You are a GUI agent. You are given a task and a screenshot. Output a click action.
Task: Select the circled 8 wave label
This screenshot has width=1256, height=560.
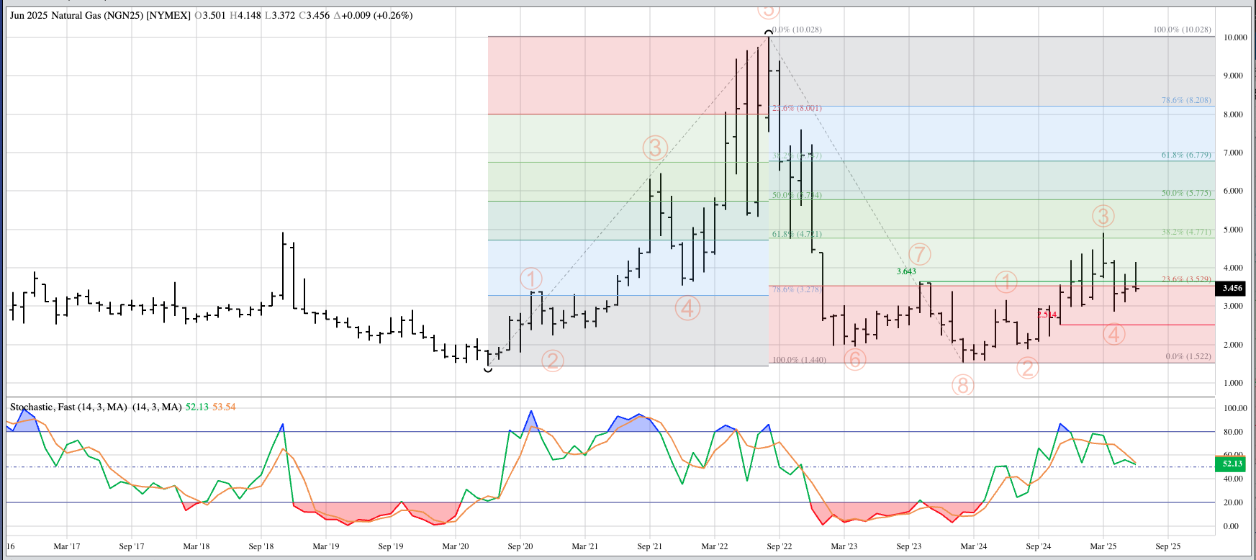click(963, 386)
